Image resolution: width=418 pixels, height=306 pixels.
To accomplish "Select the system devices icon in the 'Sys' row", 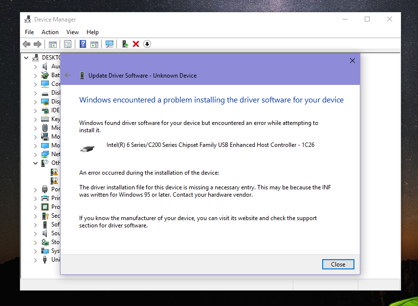I will 45,251.
